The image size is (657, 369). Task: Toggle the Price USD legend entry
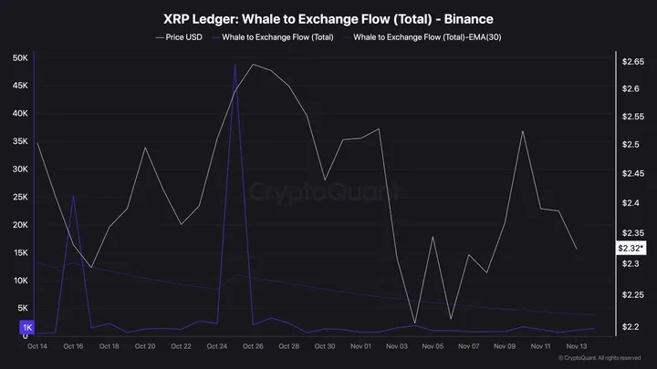(182, 37)
